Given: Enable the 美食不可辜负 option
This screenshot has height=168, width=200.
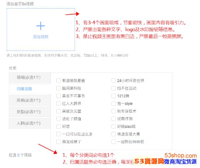Looking at the screenshot, I should pos(58,96).
